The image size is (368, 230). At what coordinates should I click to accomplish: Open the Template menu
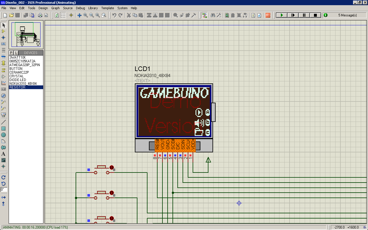pyautogui.click(x=108, y=8)
